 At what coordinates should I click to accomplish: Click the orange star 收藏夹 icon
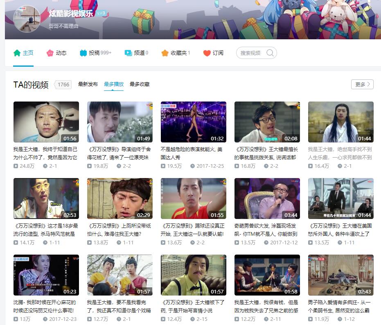pyautogui.click(x=165, y=53)
